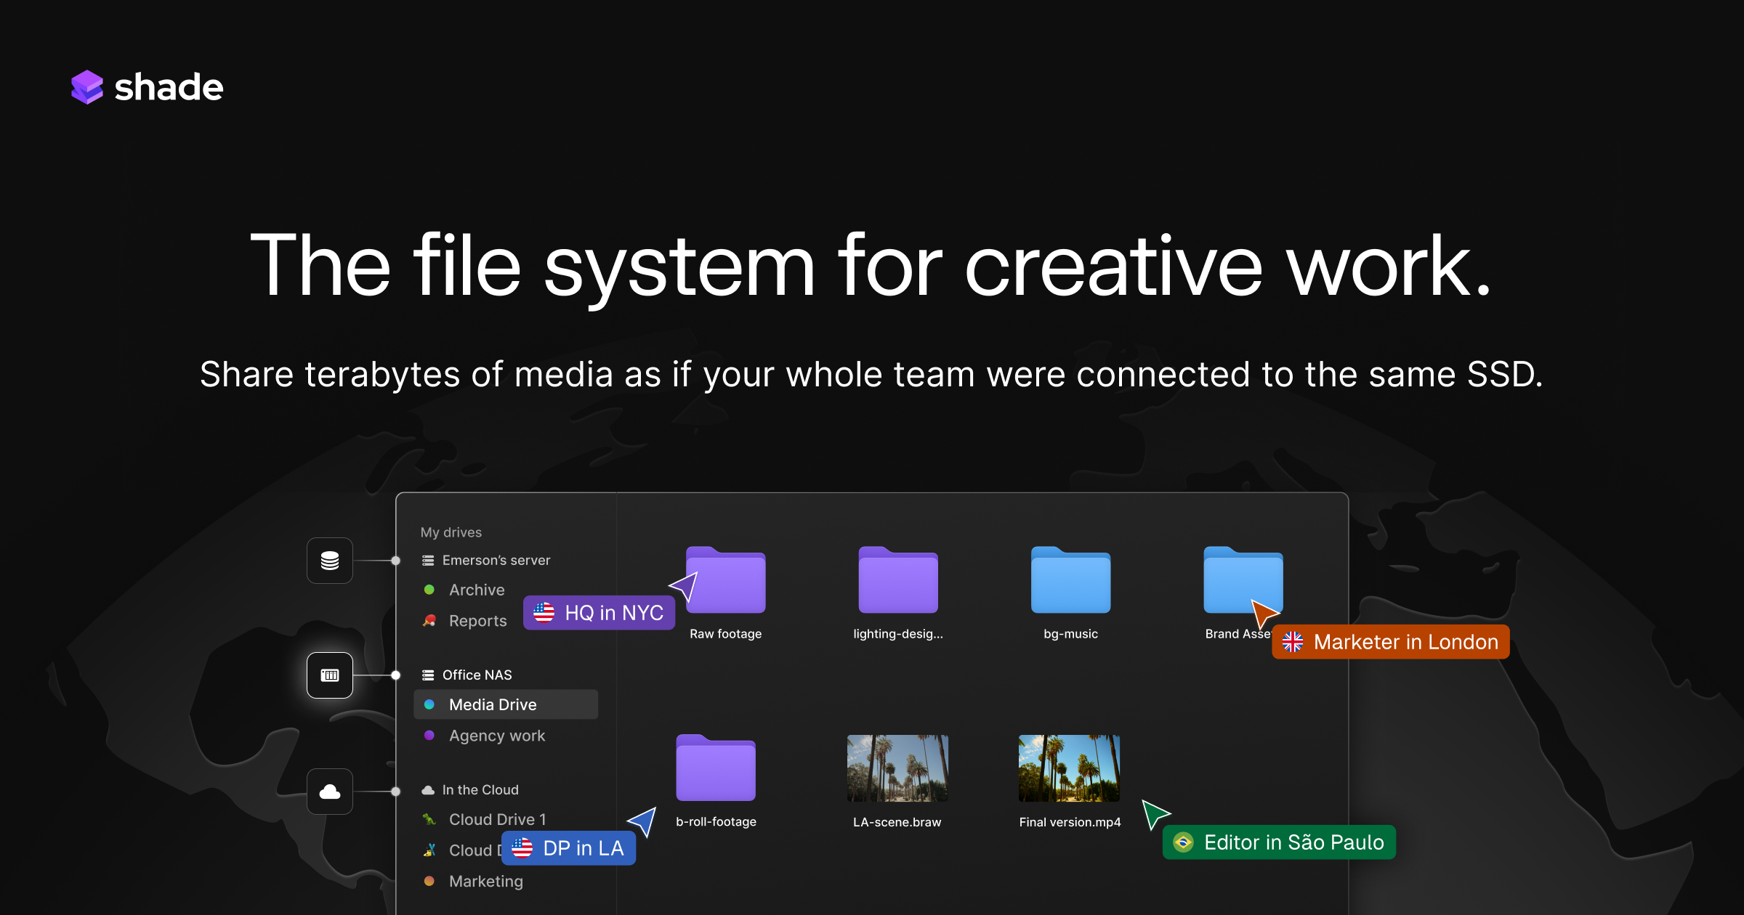This screenshot has width=1744, height=915.
Task: Click the database server icon on the left
Action: [x=329, y=560]
